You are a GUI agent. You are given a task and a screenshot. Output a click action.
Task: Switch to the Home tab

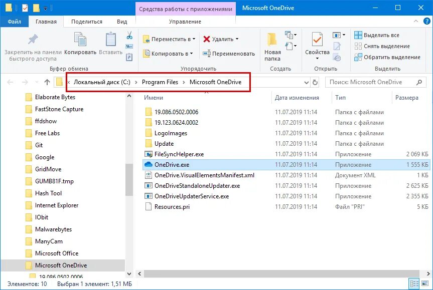(x=46, y=22)
